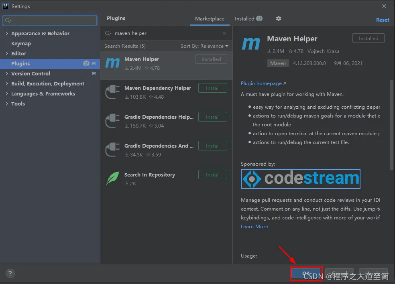Screen dimensions: 395x284
Task: Select Keymap in settings tree
Action: 21,44
